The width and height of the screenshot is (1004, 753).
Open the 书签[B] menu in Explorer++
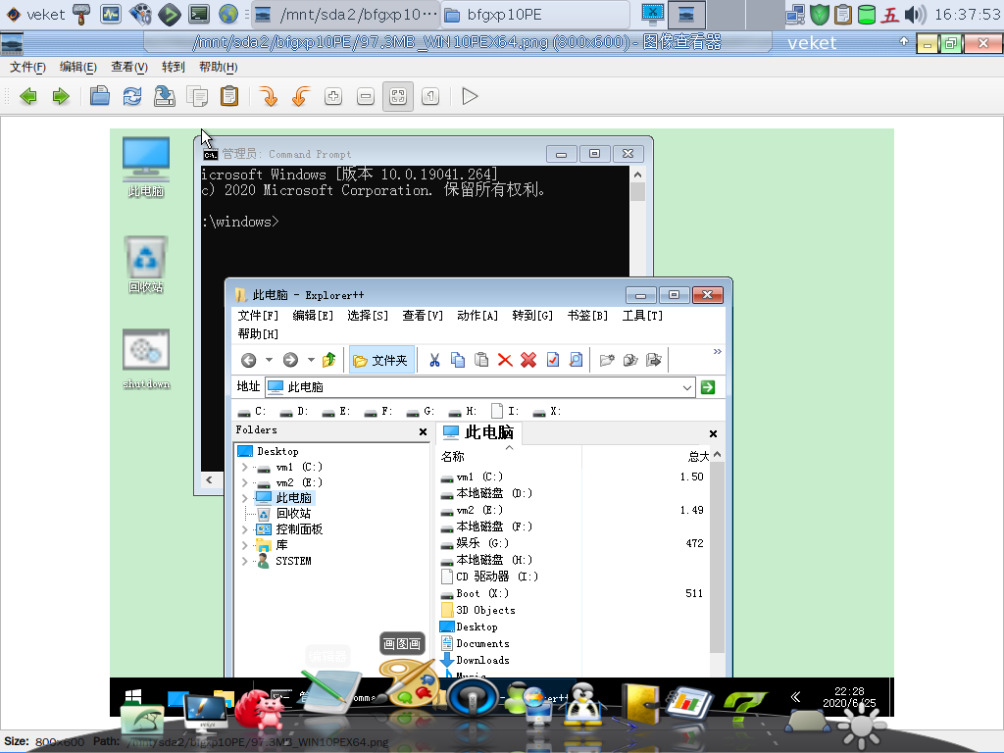(588, 316)
